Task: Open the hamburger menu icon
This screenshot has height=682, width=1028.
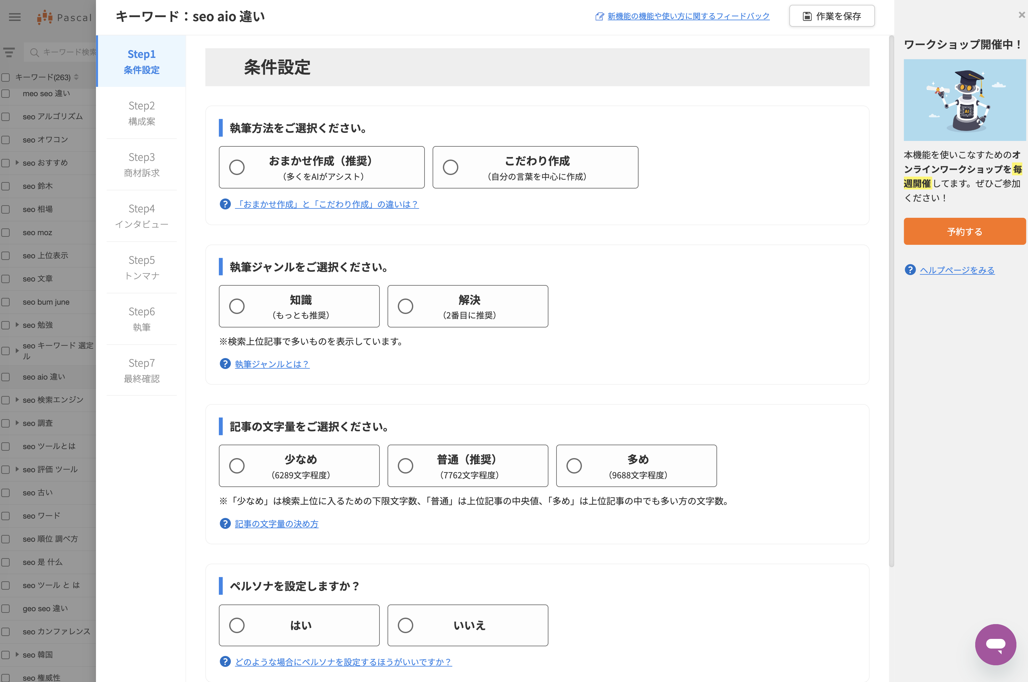Action: click(x=15, y=17)
